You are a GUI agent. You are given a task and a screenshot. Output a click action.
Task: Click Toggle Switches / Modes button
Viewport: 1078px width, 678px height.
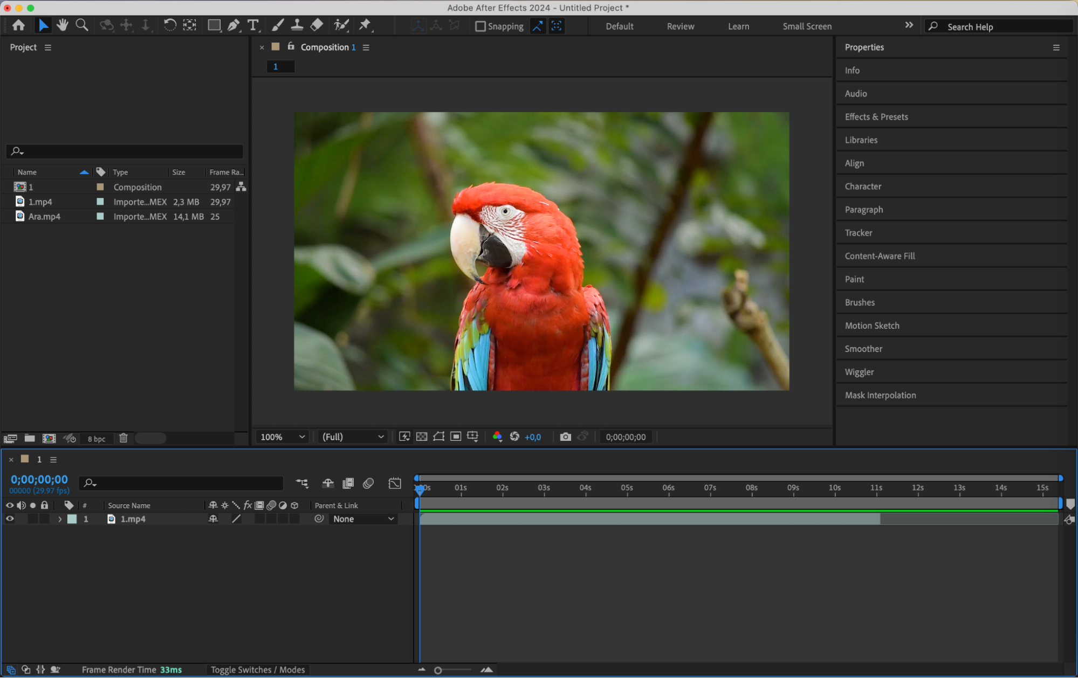pos(258,669)
